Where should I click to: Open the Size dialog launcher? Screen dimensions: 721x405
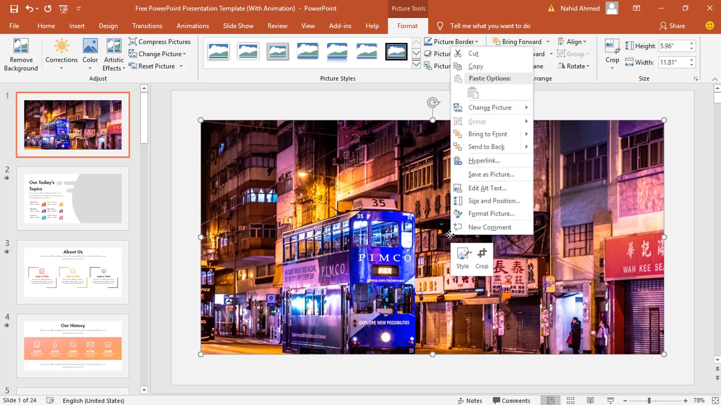(695, 79)
